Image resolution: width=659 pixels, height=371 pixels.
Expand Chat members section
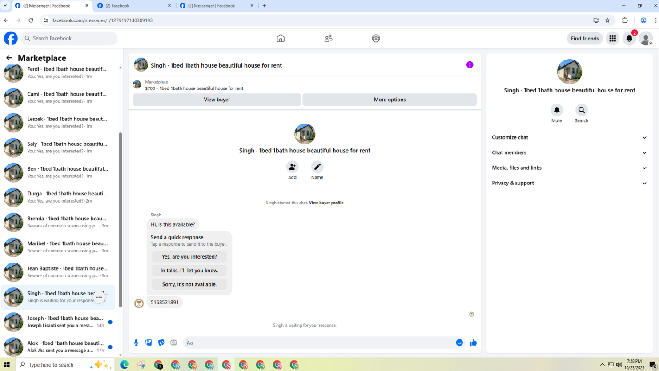tap(569, 152)
